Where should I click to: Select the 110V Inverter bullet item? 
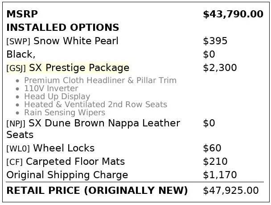[51, 88]
